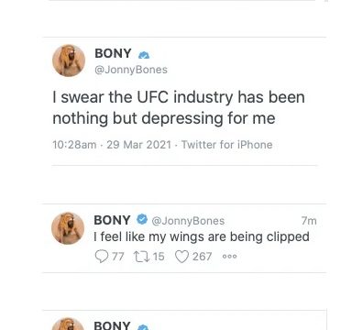Open the 10:28am 29 Mar 2021 timestamp

(x=112, y=145)
